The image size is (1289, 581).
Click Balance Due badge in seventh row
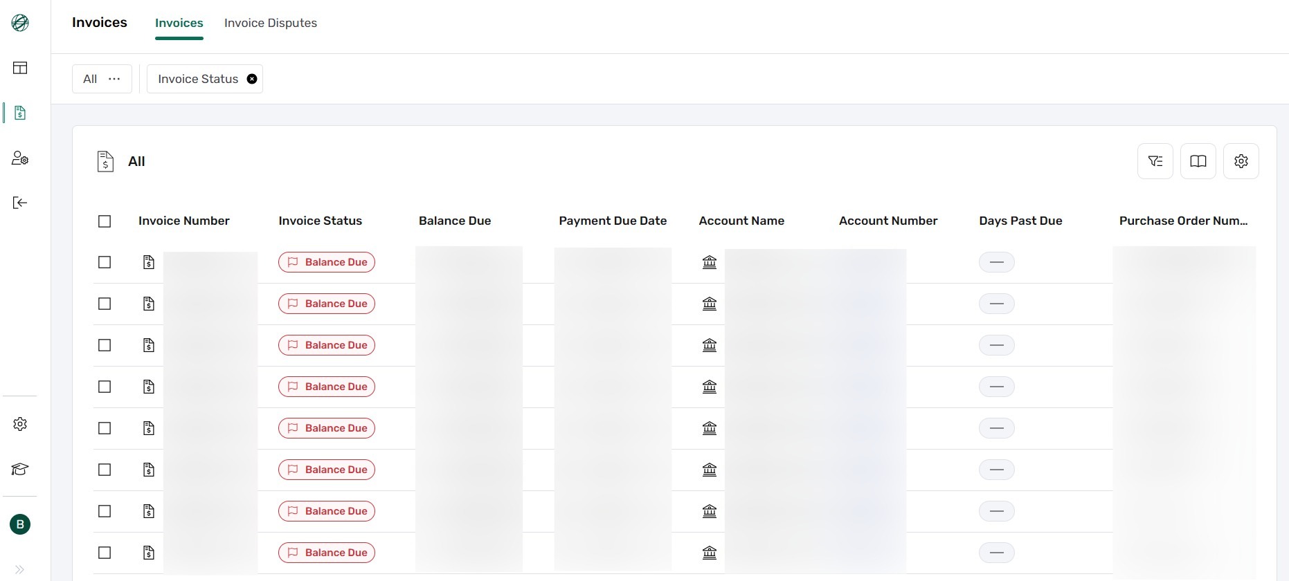[327, 511]
